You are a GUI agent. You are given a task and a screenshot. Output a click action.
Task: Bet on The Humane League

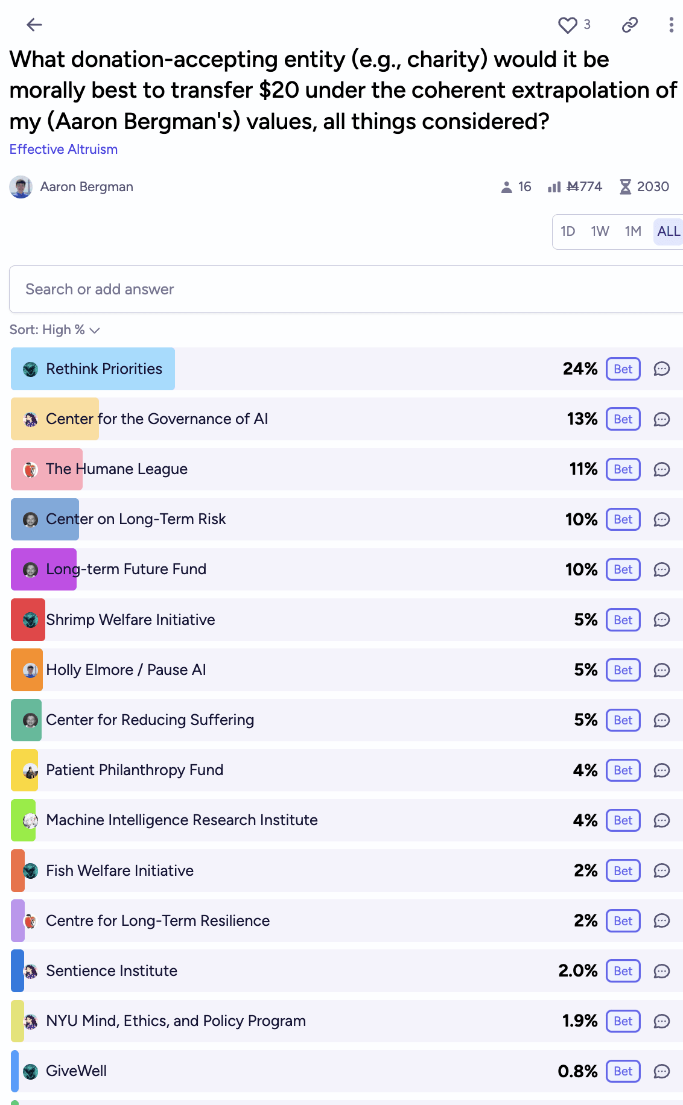tap(623, 469)
